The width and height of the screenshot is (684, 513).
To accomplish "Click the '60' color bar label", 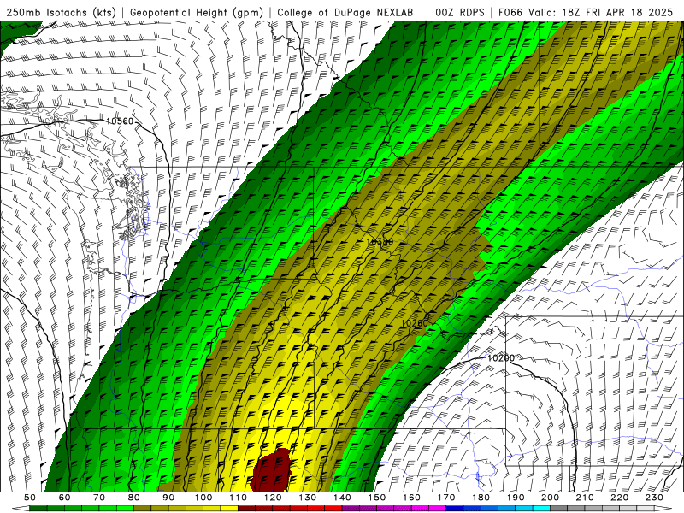I will coord(65,498).
